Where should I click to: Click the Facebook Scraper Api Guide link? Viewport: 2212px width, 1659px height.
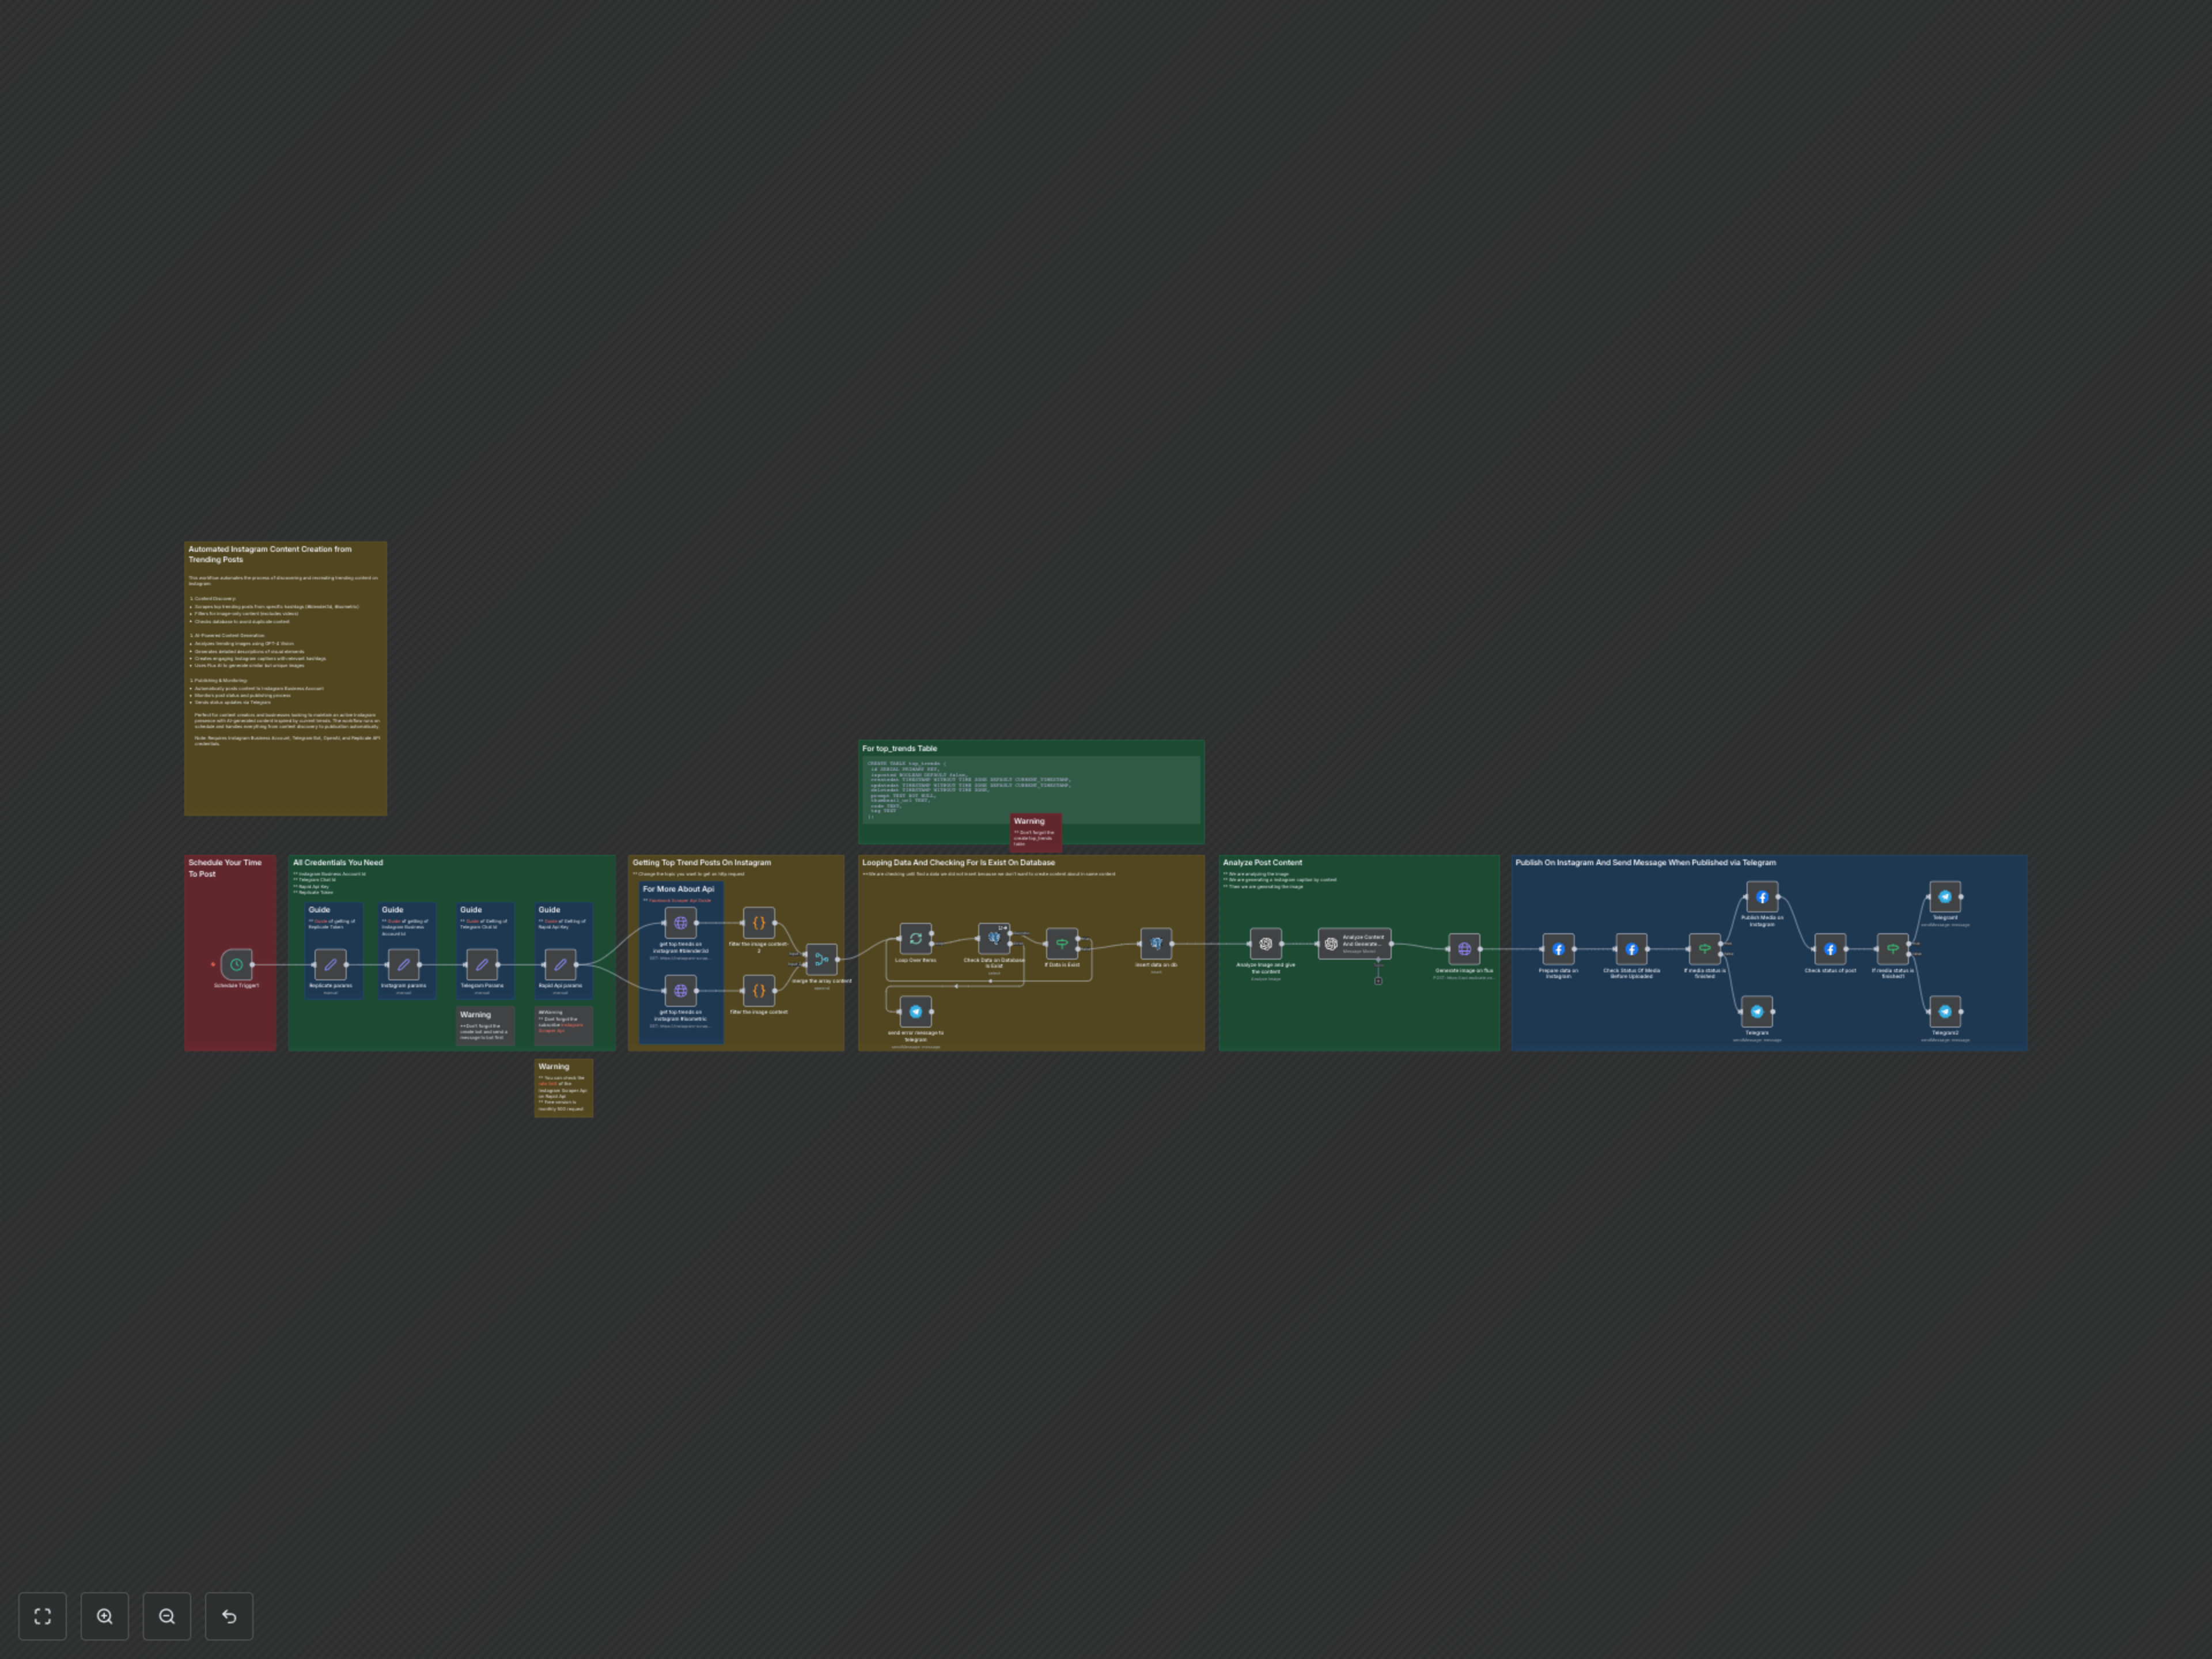click(681, 901)
